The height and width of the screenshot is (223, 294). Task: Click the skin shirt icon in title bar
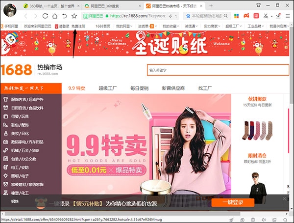tap(259, 5)
